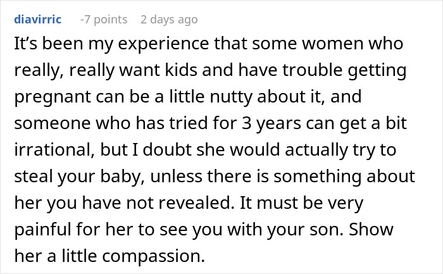The width and height of the screenshot is (443, 274).
Task: Click the '2 days ago' timestamp
Action: [169, 20]
